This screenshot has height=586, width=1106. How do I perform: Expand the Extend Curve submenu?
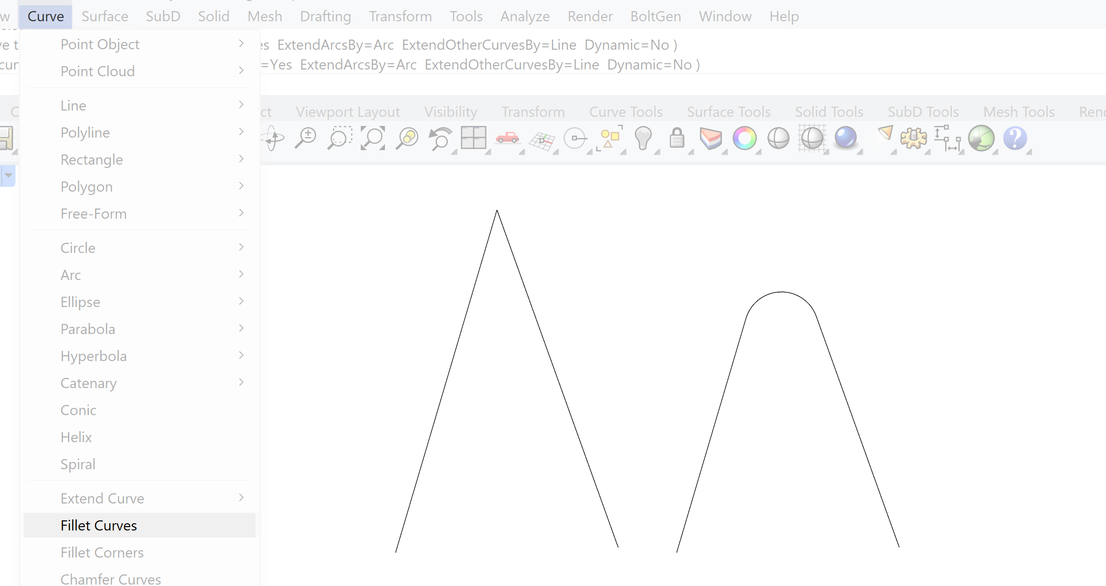click(241, 498)
